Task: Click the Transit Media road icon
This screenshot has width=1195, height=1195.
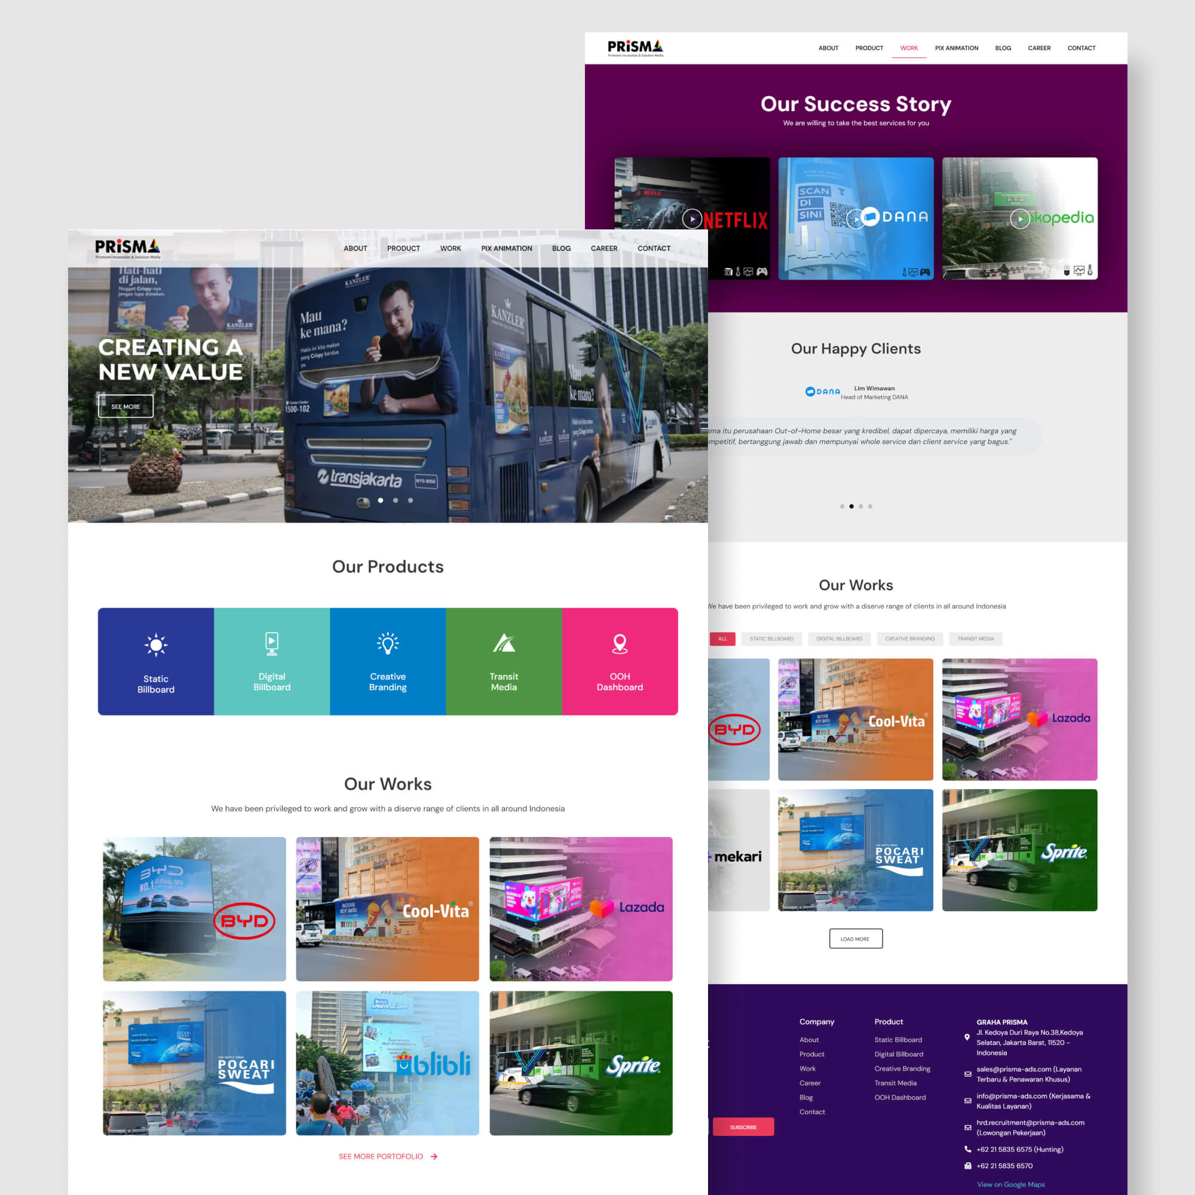Action: pos(504,644)
